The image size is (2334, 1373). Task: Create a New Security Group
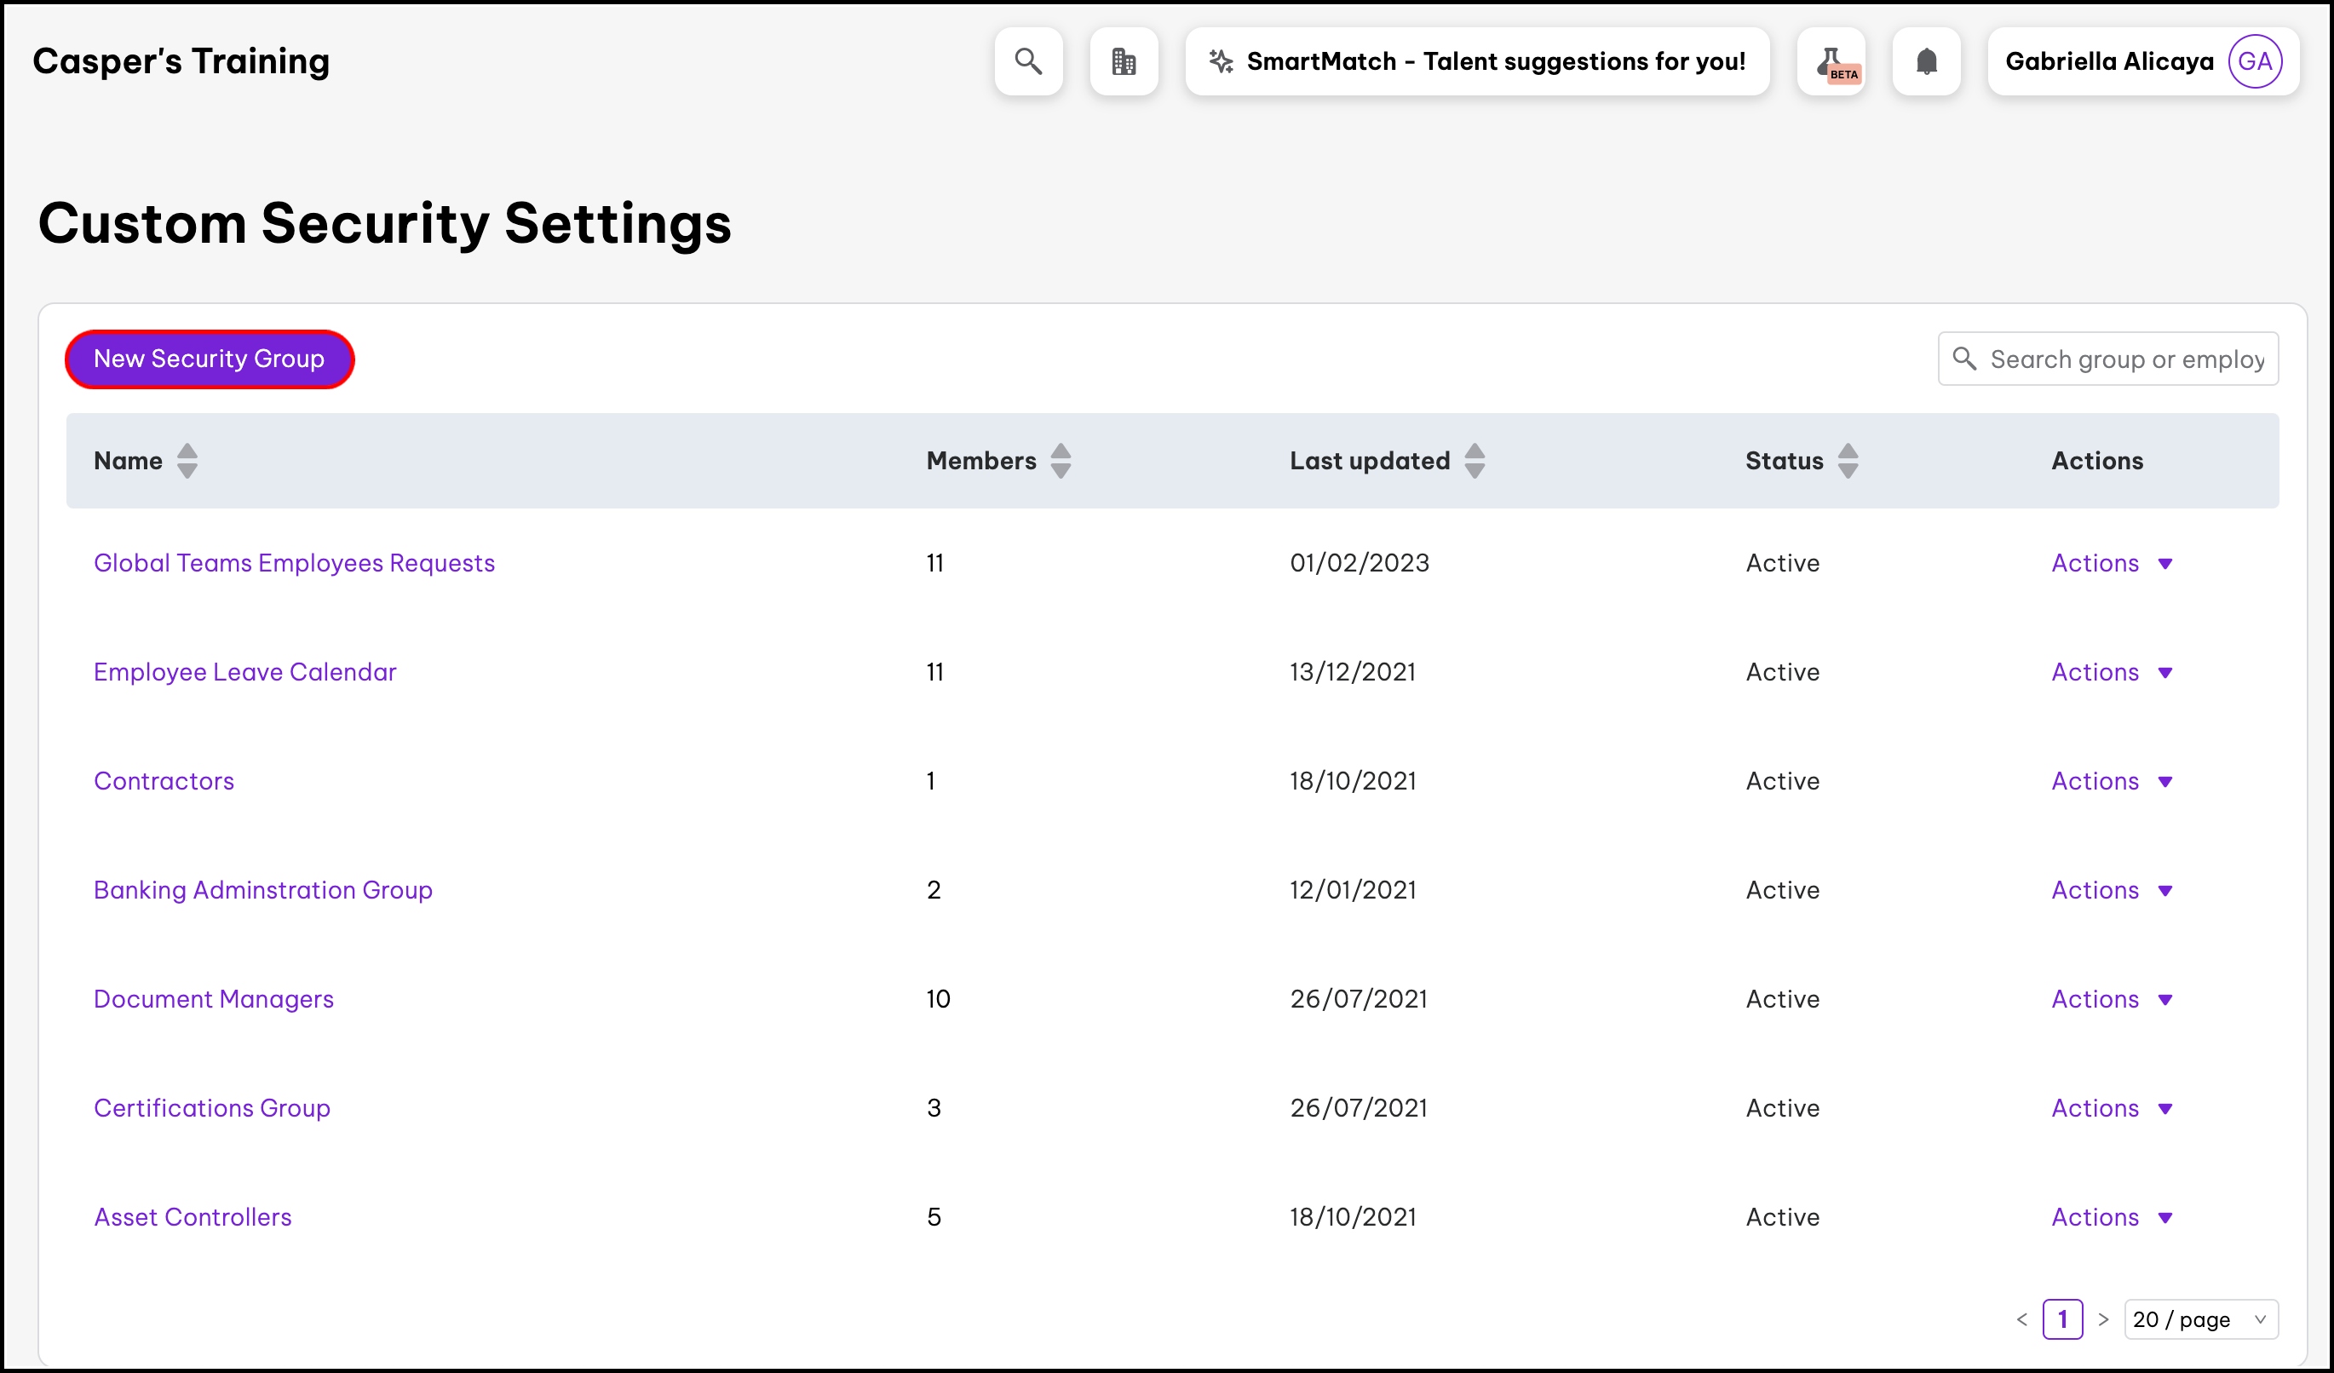[210, 359]
